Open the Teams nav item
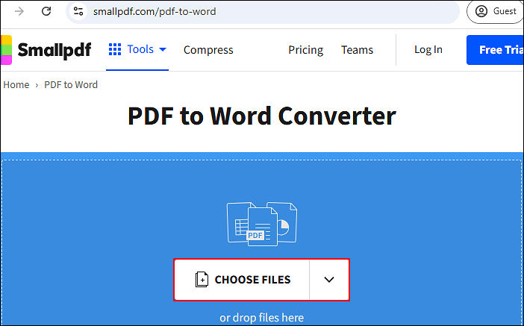 (357, 50)
